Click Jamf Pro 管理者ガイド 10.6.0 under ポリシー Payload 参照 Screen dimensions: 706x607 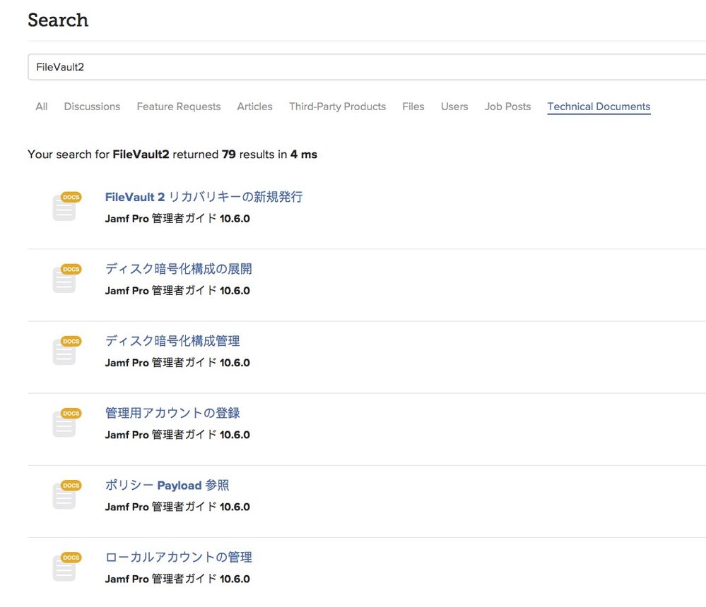coord(177,507)
